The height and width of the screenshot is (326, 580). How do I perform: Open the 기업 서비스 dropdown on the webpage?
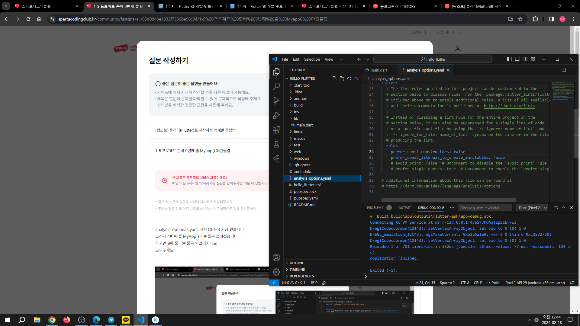pos(448,33)
